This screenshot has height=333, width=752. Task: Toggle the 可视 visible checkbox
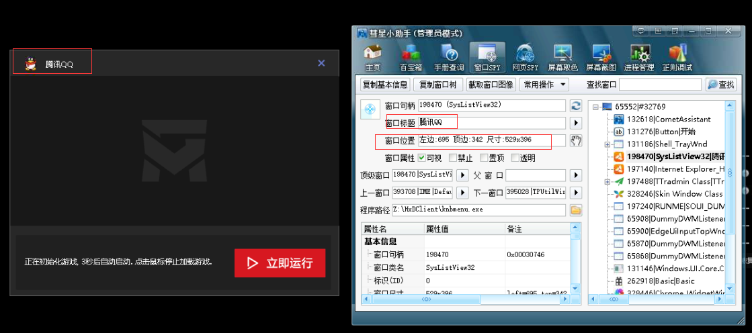coord(421,158)
